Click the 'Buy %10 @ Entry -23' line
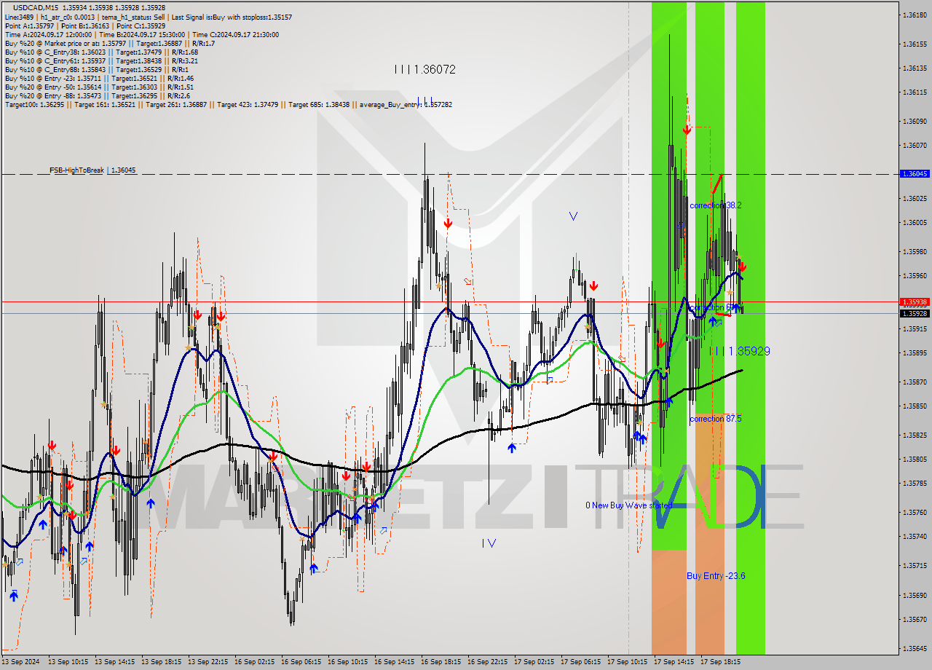 [99, 78]
